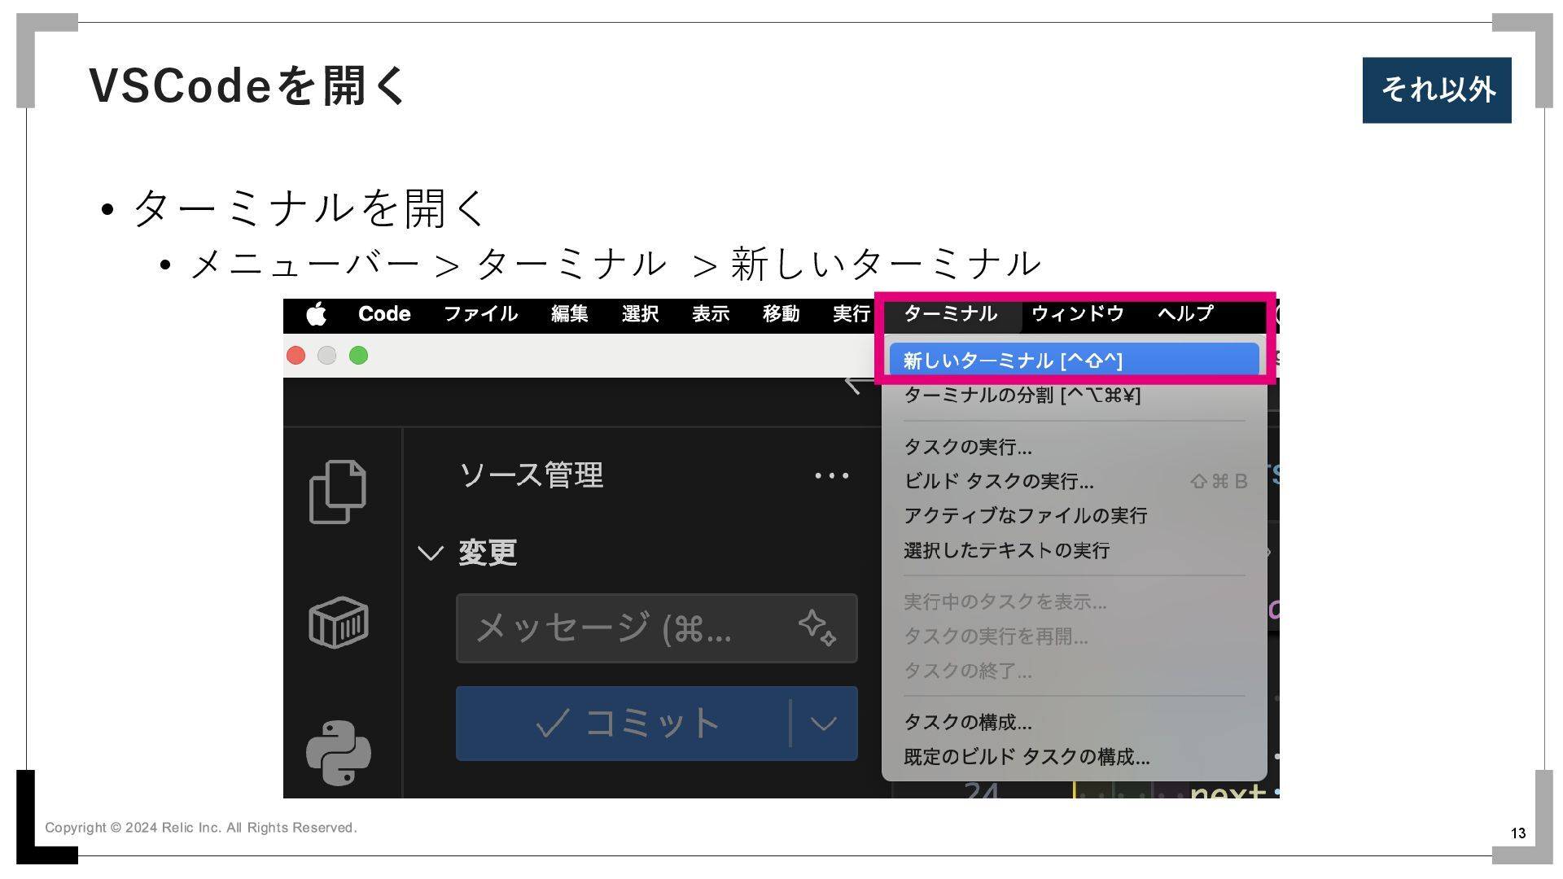Viewport: 1563px width, 879px height.
Task: Choose 既定のビルド タスクの構成... entry
Action: click(x=1074, y=757)
